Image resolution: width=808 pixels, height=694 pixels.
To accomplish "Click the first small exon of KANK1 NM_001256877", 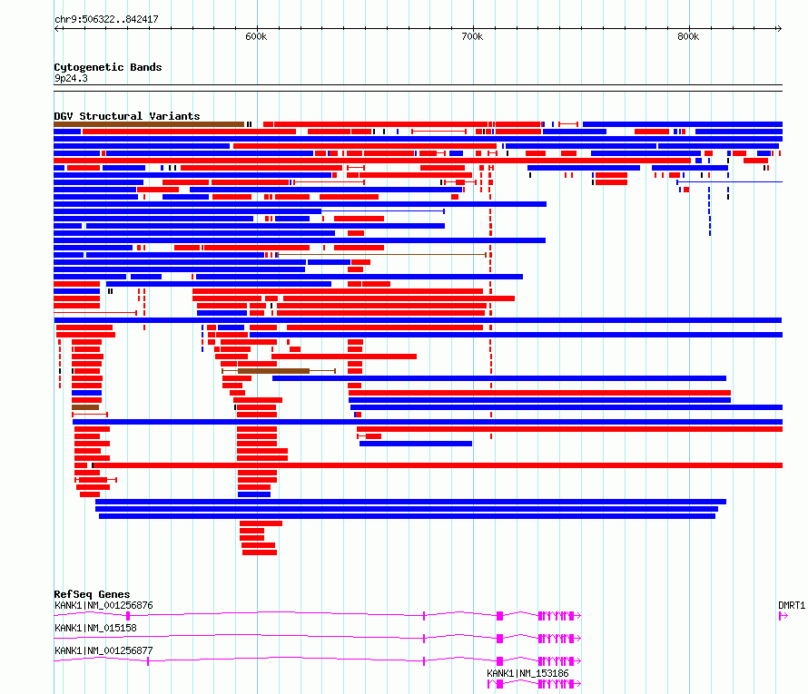I will point(148,661).
